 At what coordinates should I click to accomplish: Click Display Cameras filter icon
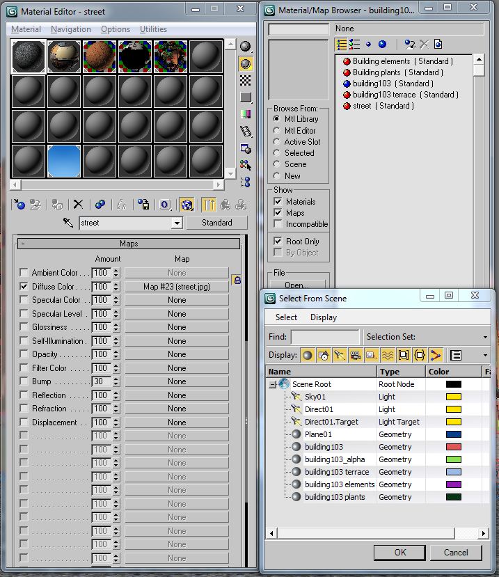pyautogui.click(x=355, y=355)
